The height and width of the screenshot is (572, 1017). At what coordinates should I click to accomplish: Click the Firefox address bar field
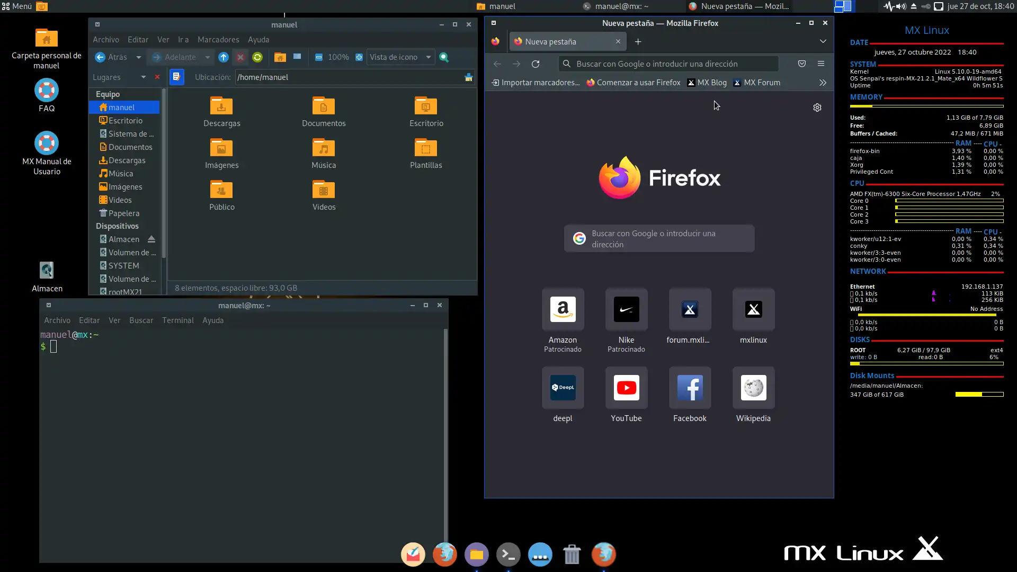668,64
